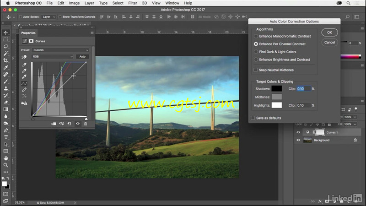Choose the black point eyedropper in Curves
Screen dimensions: 366x206
(x=24, y=65)
